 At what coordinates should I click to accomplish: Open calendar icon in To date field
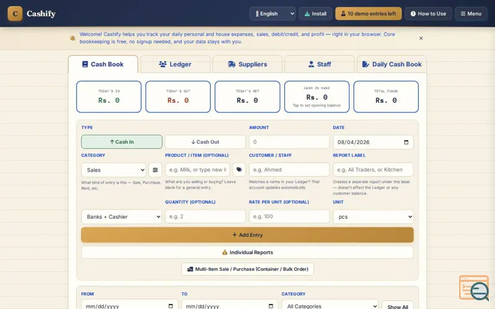click(271, 306)
